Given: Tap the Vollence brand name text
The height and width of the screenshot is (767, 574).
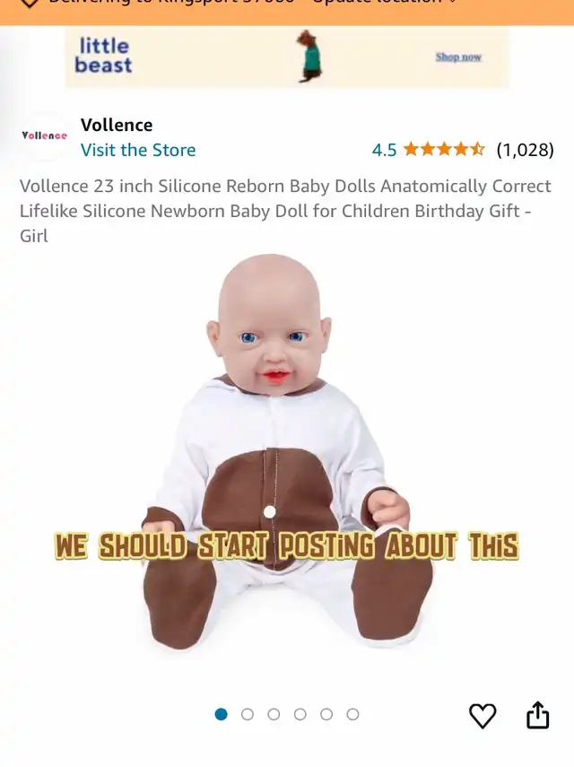Looking at the screenshot, I should 117,126.
